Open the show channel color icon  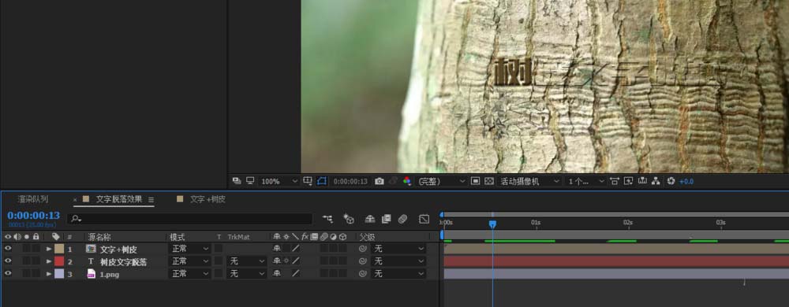point(406,181)
